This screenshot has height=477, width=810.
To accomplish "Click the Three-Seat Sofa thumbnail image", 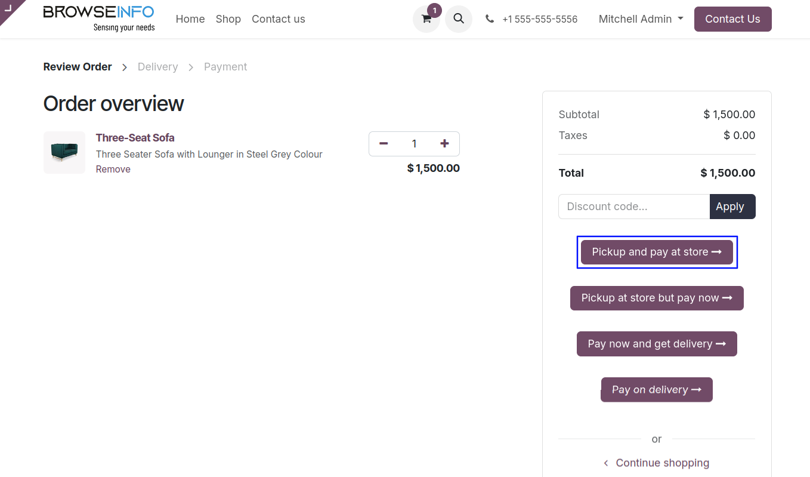I will 64,152.
